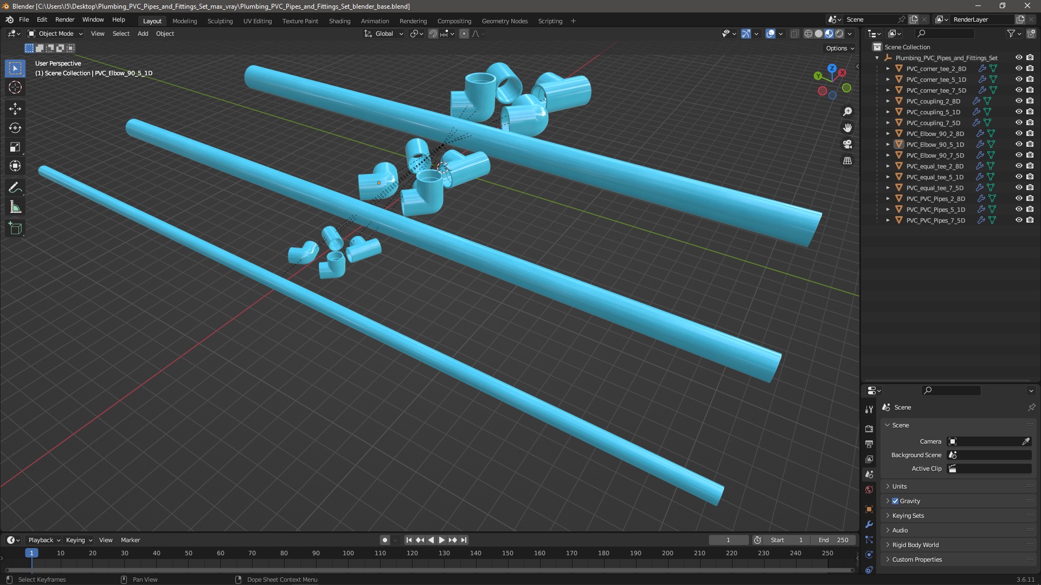This screenshot has height=585, width=1041.
Task: Select the Add Cube tool
Action: click(15, 229)
